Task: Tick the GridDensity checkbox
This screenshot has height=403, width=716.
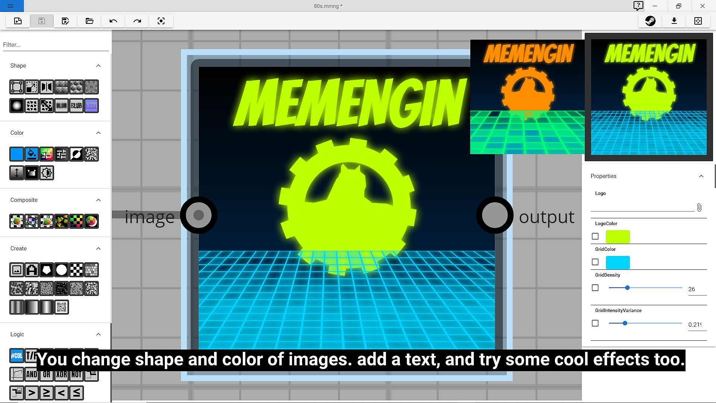Action: tap(595, 288)
